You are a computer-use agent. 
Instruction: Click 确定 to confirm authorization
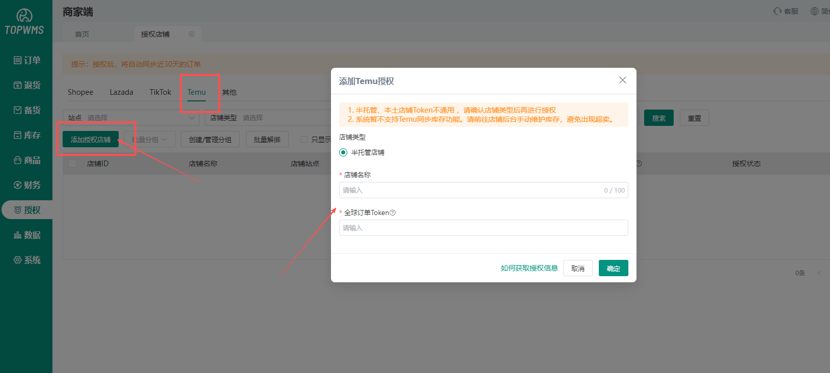coord(614,268)
